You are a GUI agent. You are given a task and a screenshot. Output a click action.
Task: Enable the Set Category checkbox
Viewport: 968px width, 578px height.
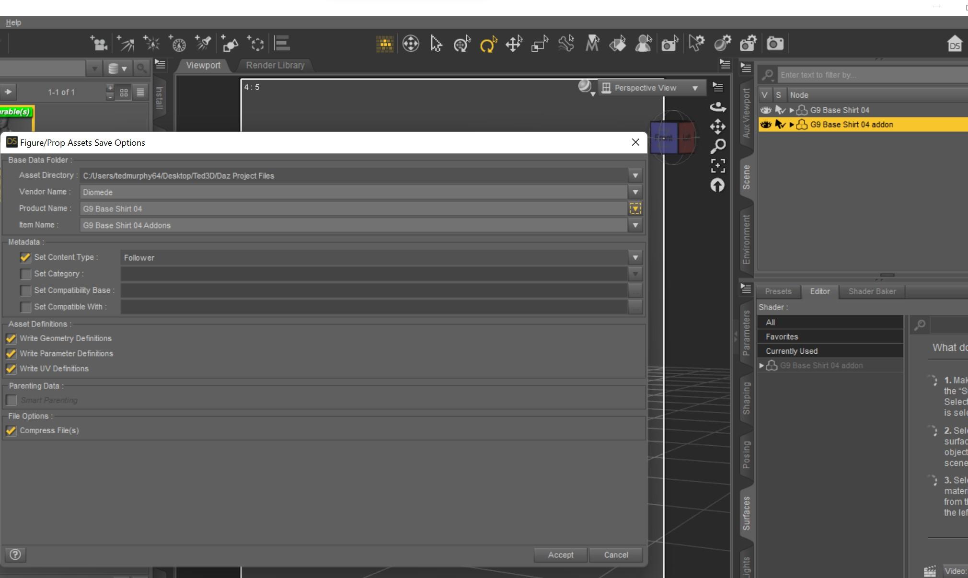pos(25,274)
